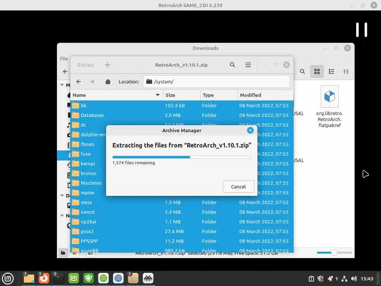
Task: Sort by the Type column
Action: tap(219, 95)
